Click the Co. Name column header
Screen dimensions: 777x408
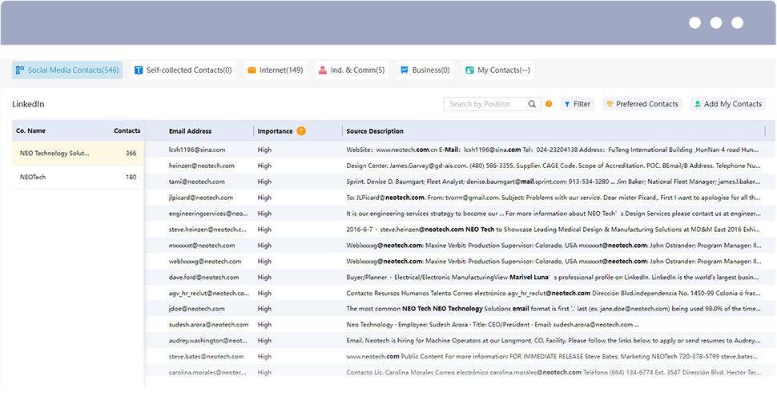pos(30,130)
